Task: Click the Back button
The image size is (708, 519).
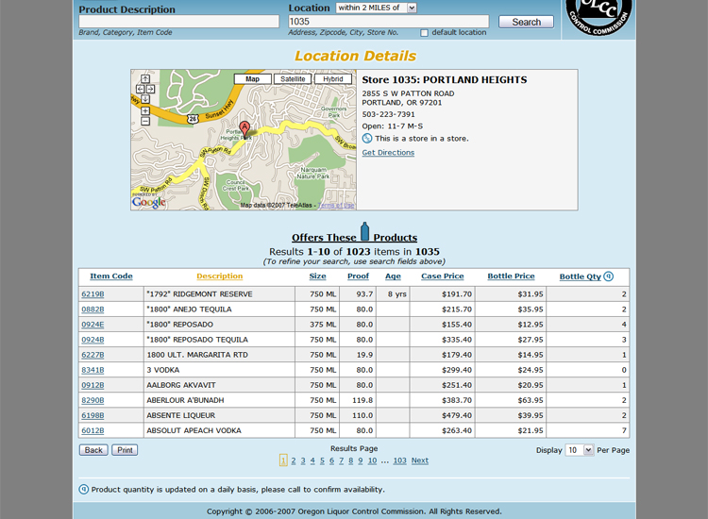Action: (x=93, y=450)
